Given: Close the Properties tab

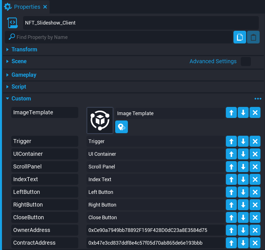Looking at the screenshot, I should pyautogui.click(x=45, y=7).
